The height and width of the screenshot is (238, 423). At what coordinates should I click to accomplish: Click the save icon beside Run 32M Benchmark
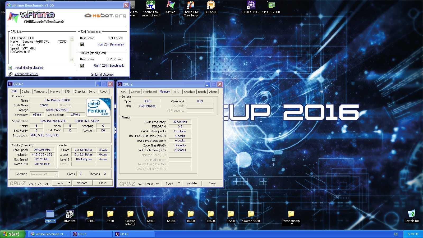pyautogui.click(x=82, y=44)
